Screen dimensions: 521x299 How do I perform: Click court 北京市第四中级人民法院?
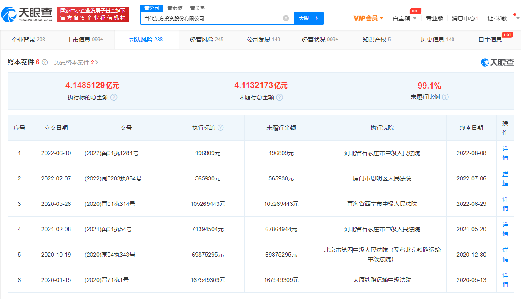pyautogui.click(x=382, y=255)
